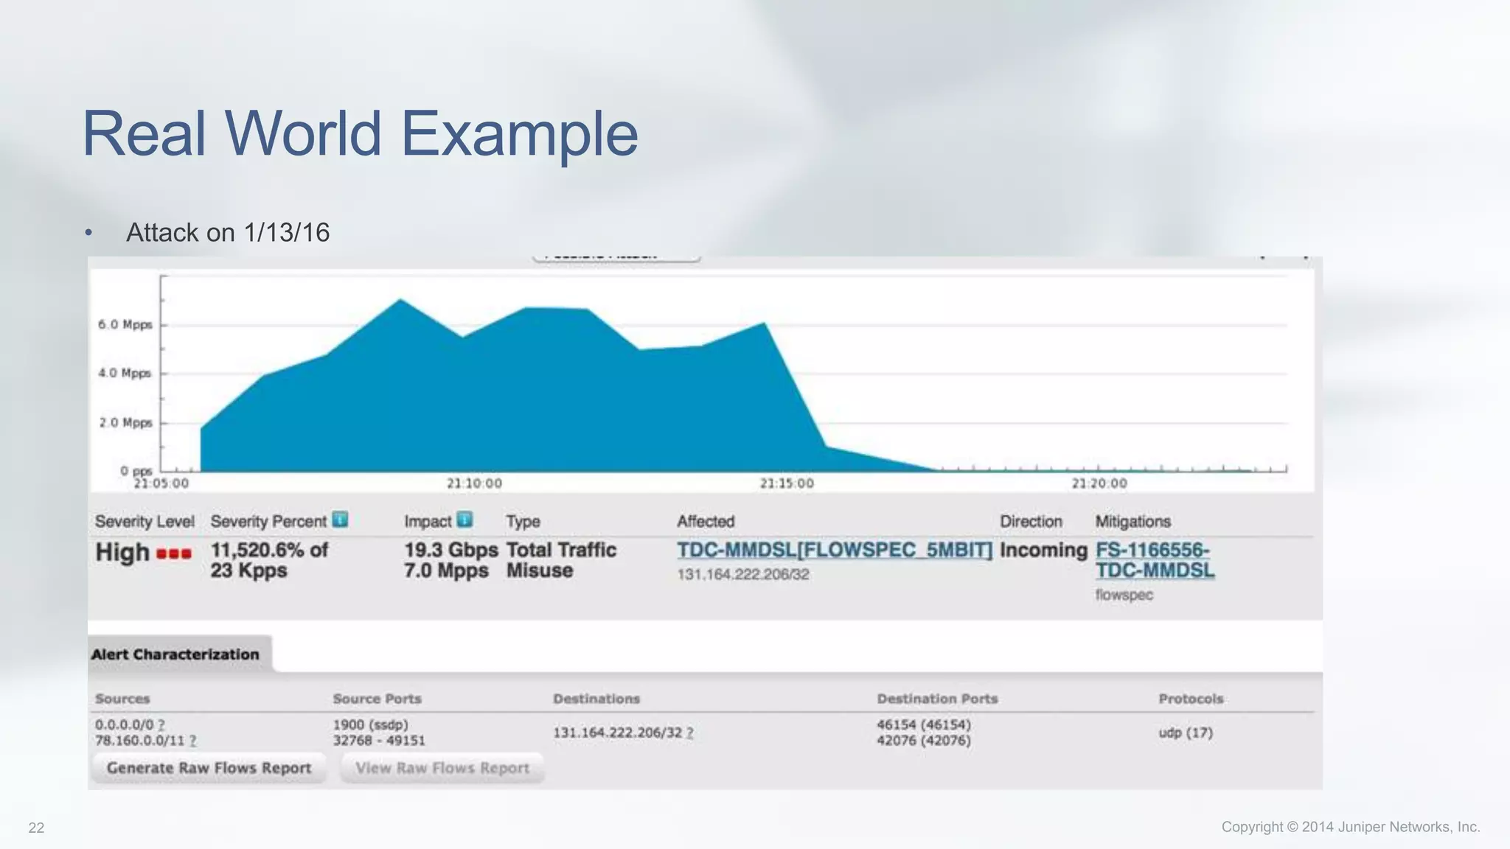The width and height of the screenshot is (1510, 849).
Task: Click the 21:20:00 time axis label
Action: pyautogui.click(x=1099, y=483)
